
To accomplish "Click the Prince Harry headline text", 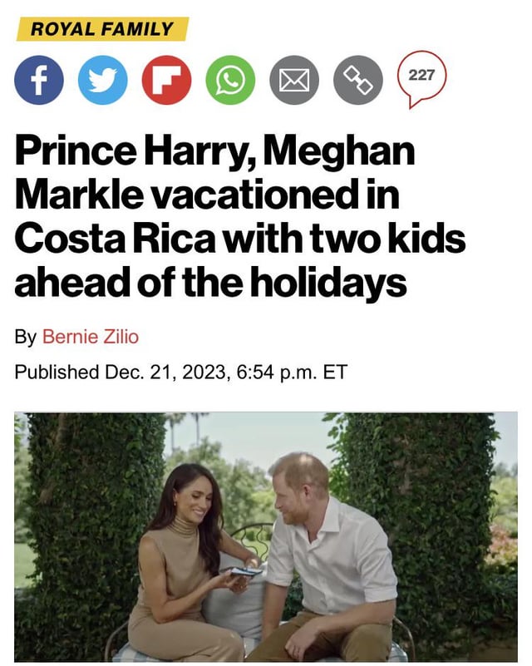I will tap(214, 153).
